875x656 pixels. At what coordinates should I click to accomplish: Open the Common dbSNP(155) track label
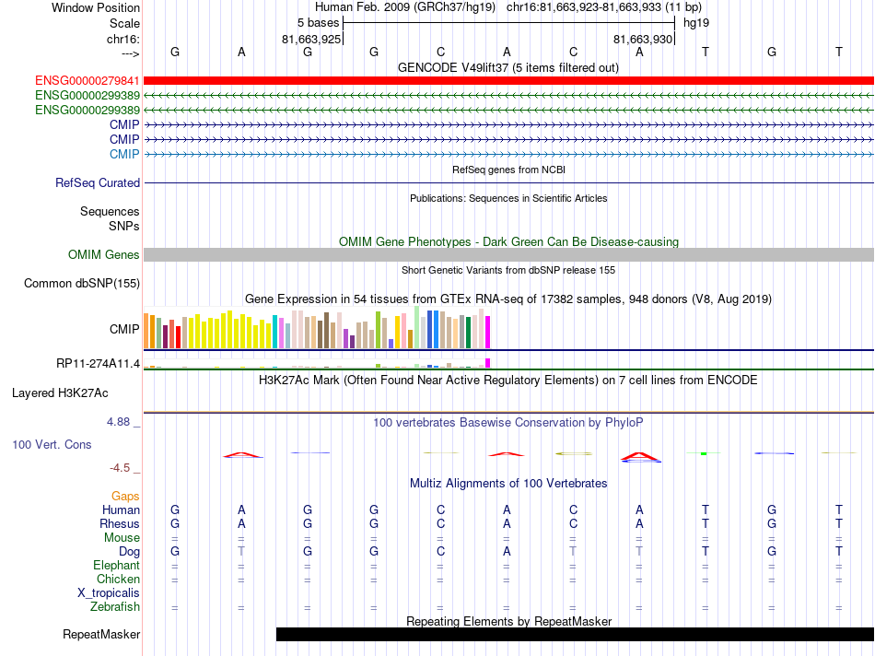pyautogui.click(x=82, y=283)
